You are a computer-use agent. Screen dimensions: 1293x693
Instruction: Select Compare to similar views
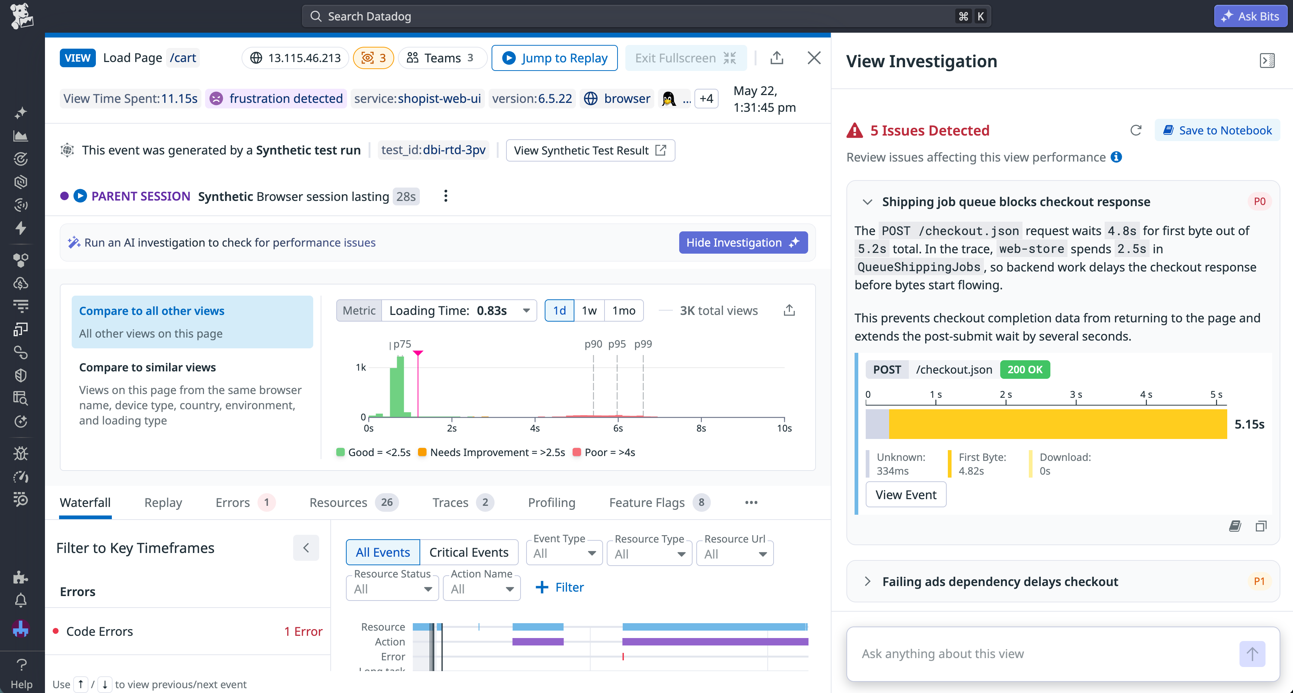coord(192,393)
